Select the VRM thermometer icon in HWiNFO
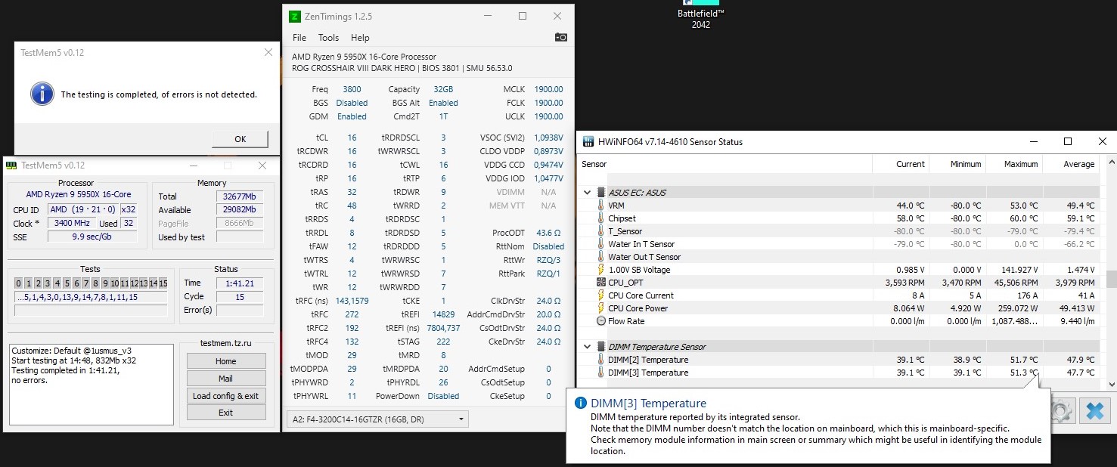This screenshot has height=467, width=1117. [x=601, y=206]
